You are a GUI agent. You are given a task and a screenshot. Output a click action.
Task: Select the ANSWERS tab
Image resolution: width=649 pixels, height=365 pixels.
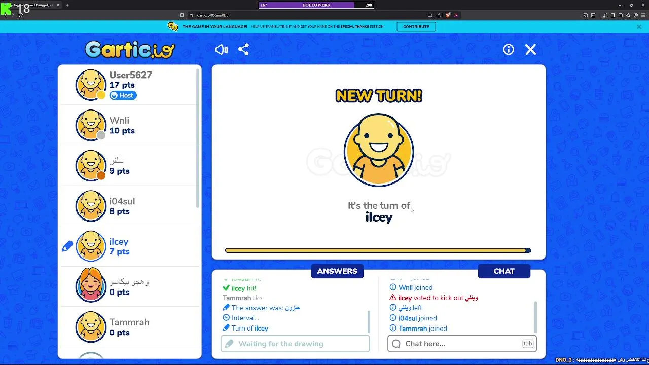[337, 271]
